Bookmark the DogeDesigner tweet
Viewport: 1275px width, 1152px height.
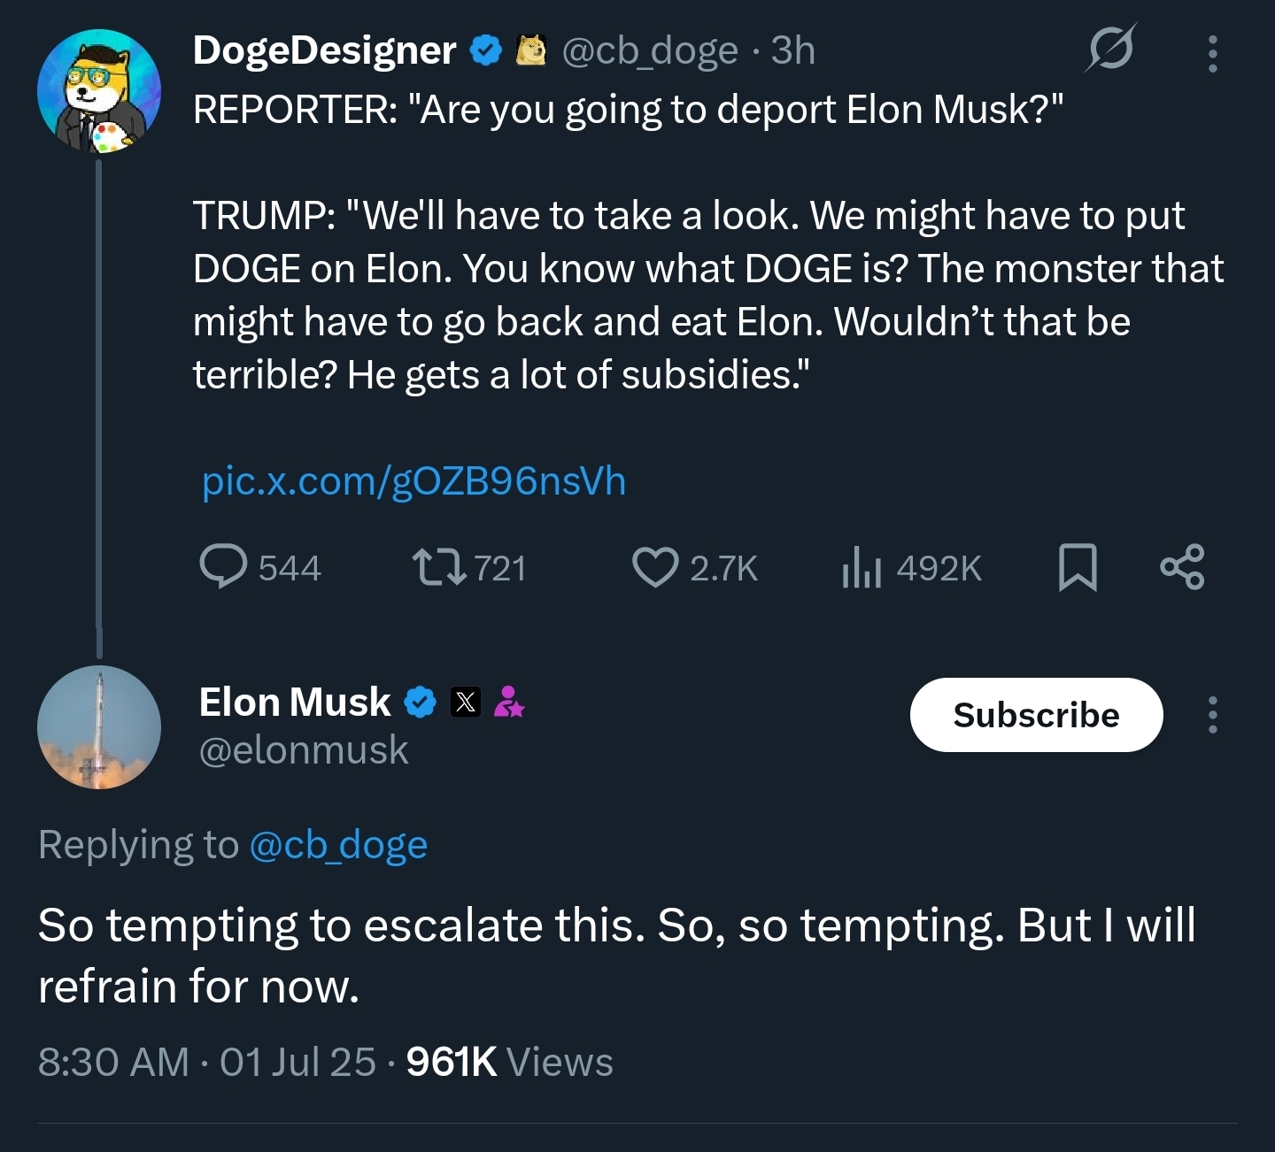(1078, 567)
